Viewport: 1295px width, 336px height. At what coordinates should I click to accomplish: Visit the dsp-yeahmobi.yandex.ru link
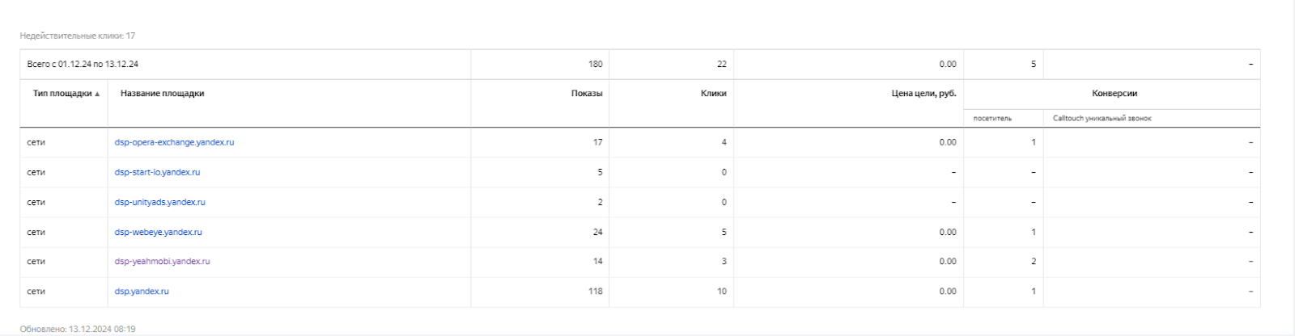(162, 262)
